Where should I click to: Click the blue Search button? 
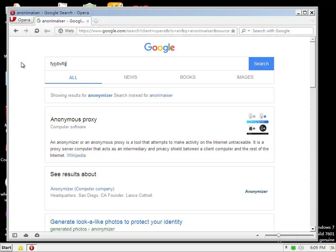(261, 64)
